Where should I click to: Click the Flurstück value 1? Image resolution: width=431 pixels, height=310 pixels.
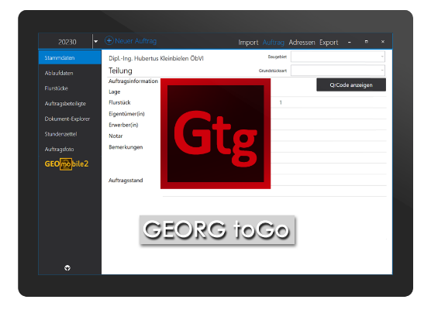click(281, 102)
